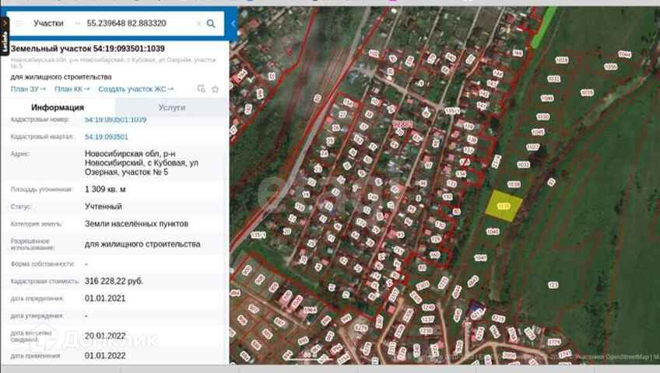Click the area value 1 309 кв. м
Viewport: 660px width, 373px height.
tap(105, 190)
